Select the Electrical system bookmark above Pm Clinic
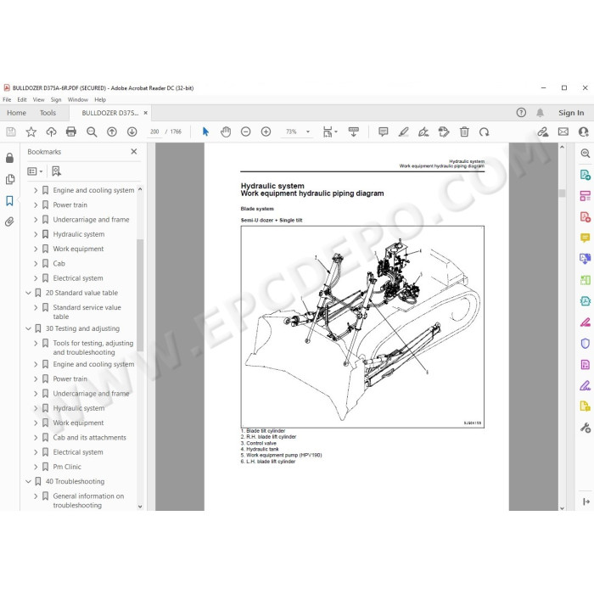This screenshot has width=594, height=594. [x=78, y=452]
